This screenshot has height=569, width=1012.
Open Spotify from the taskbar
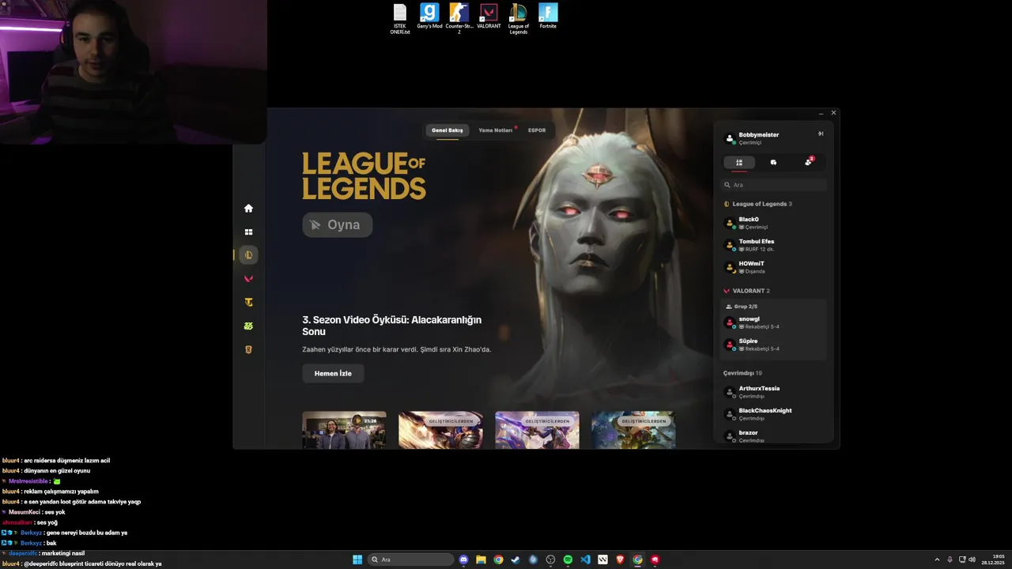click(x=568, y=560)
